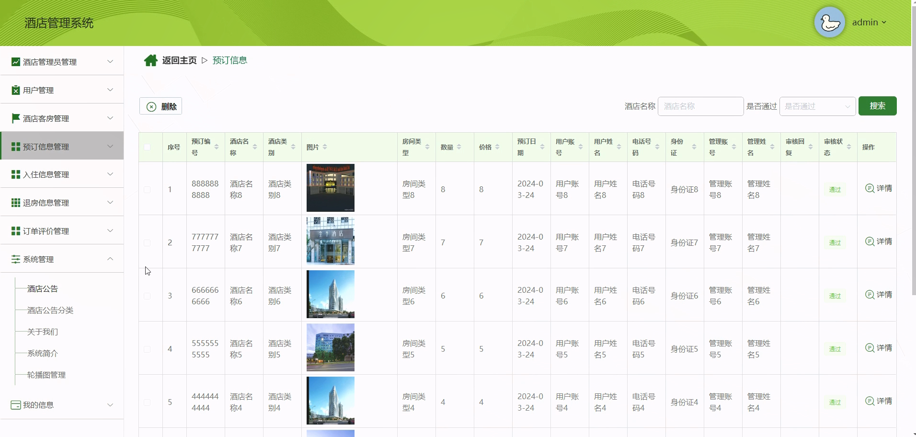Image resolution: width=916 pixels, height=437 pixels.
Task: Sort by 价格 column arrows
Action: pos(497,147)
